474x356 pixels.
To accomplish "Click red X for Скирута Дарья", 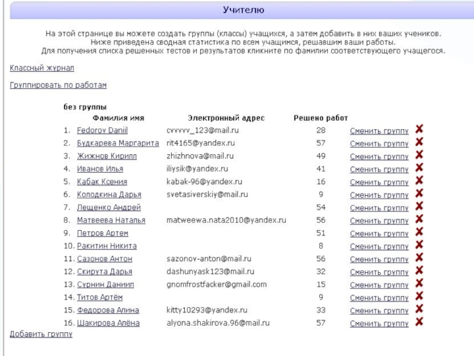I will [419, 271].
